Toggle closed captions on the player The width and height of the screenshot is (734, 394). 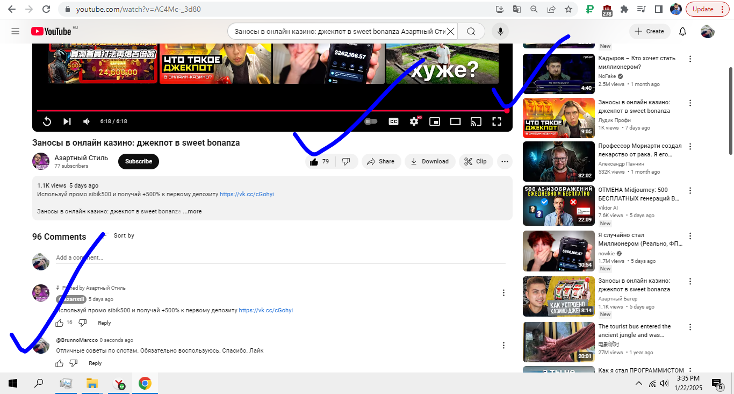click(393, 121)
